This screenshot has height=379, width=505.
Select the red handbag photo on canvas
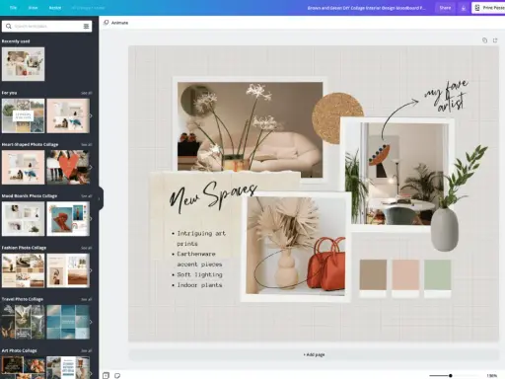(296, 246)
